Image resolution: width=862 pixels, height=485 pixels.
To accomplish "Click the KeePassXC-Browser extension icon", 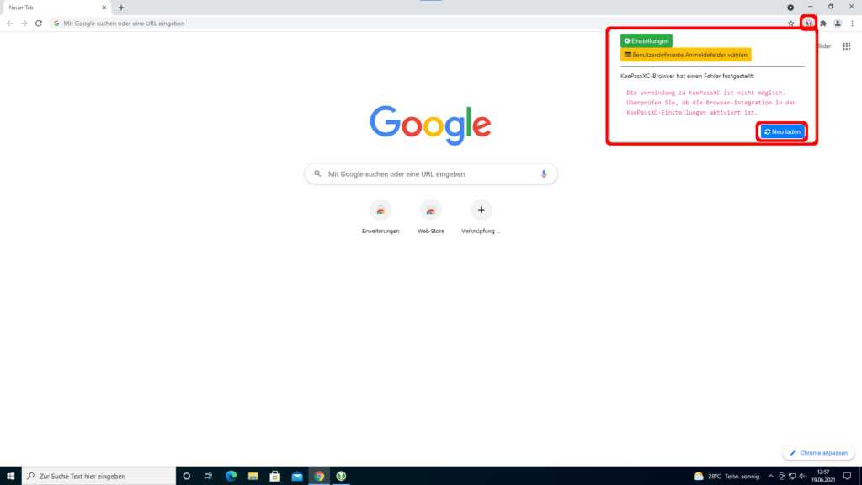I will pyautogui.click(x=809, y=23).
